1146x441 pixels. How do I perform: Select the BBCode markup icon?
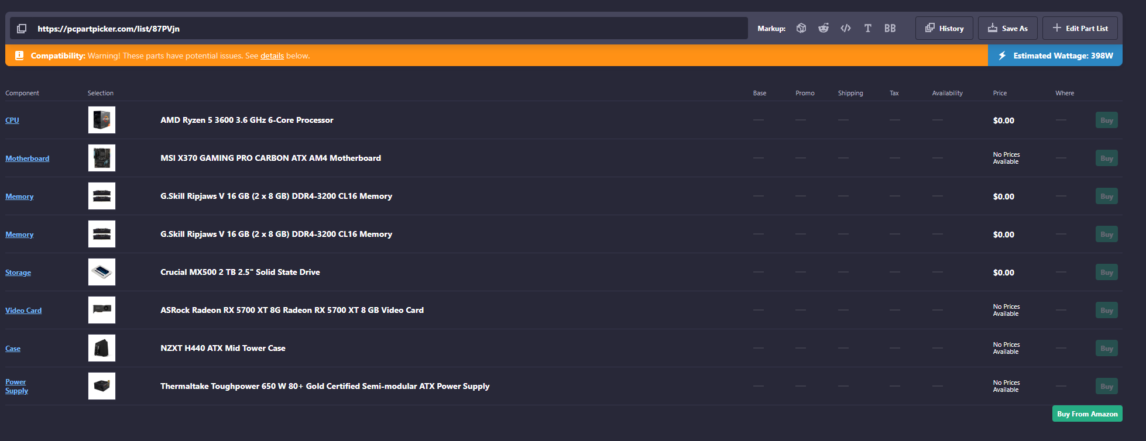(890, 28)
